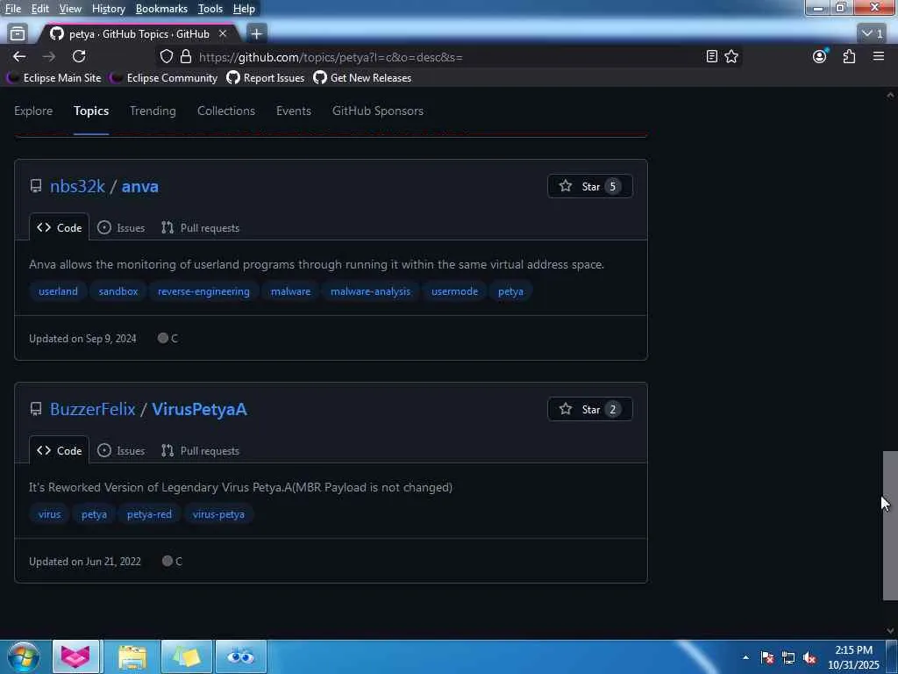Click the muted volume tray icon

click(809, 658)
